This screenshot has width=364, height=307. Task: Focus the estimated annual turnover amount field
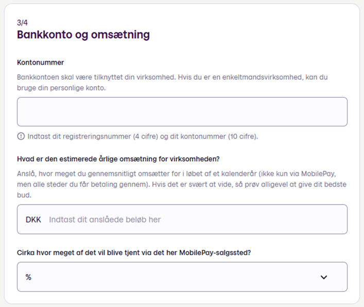pos(182,219)
